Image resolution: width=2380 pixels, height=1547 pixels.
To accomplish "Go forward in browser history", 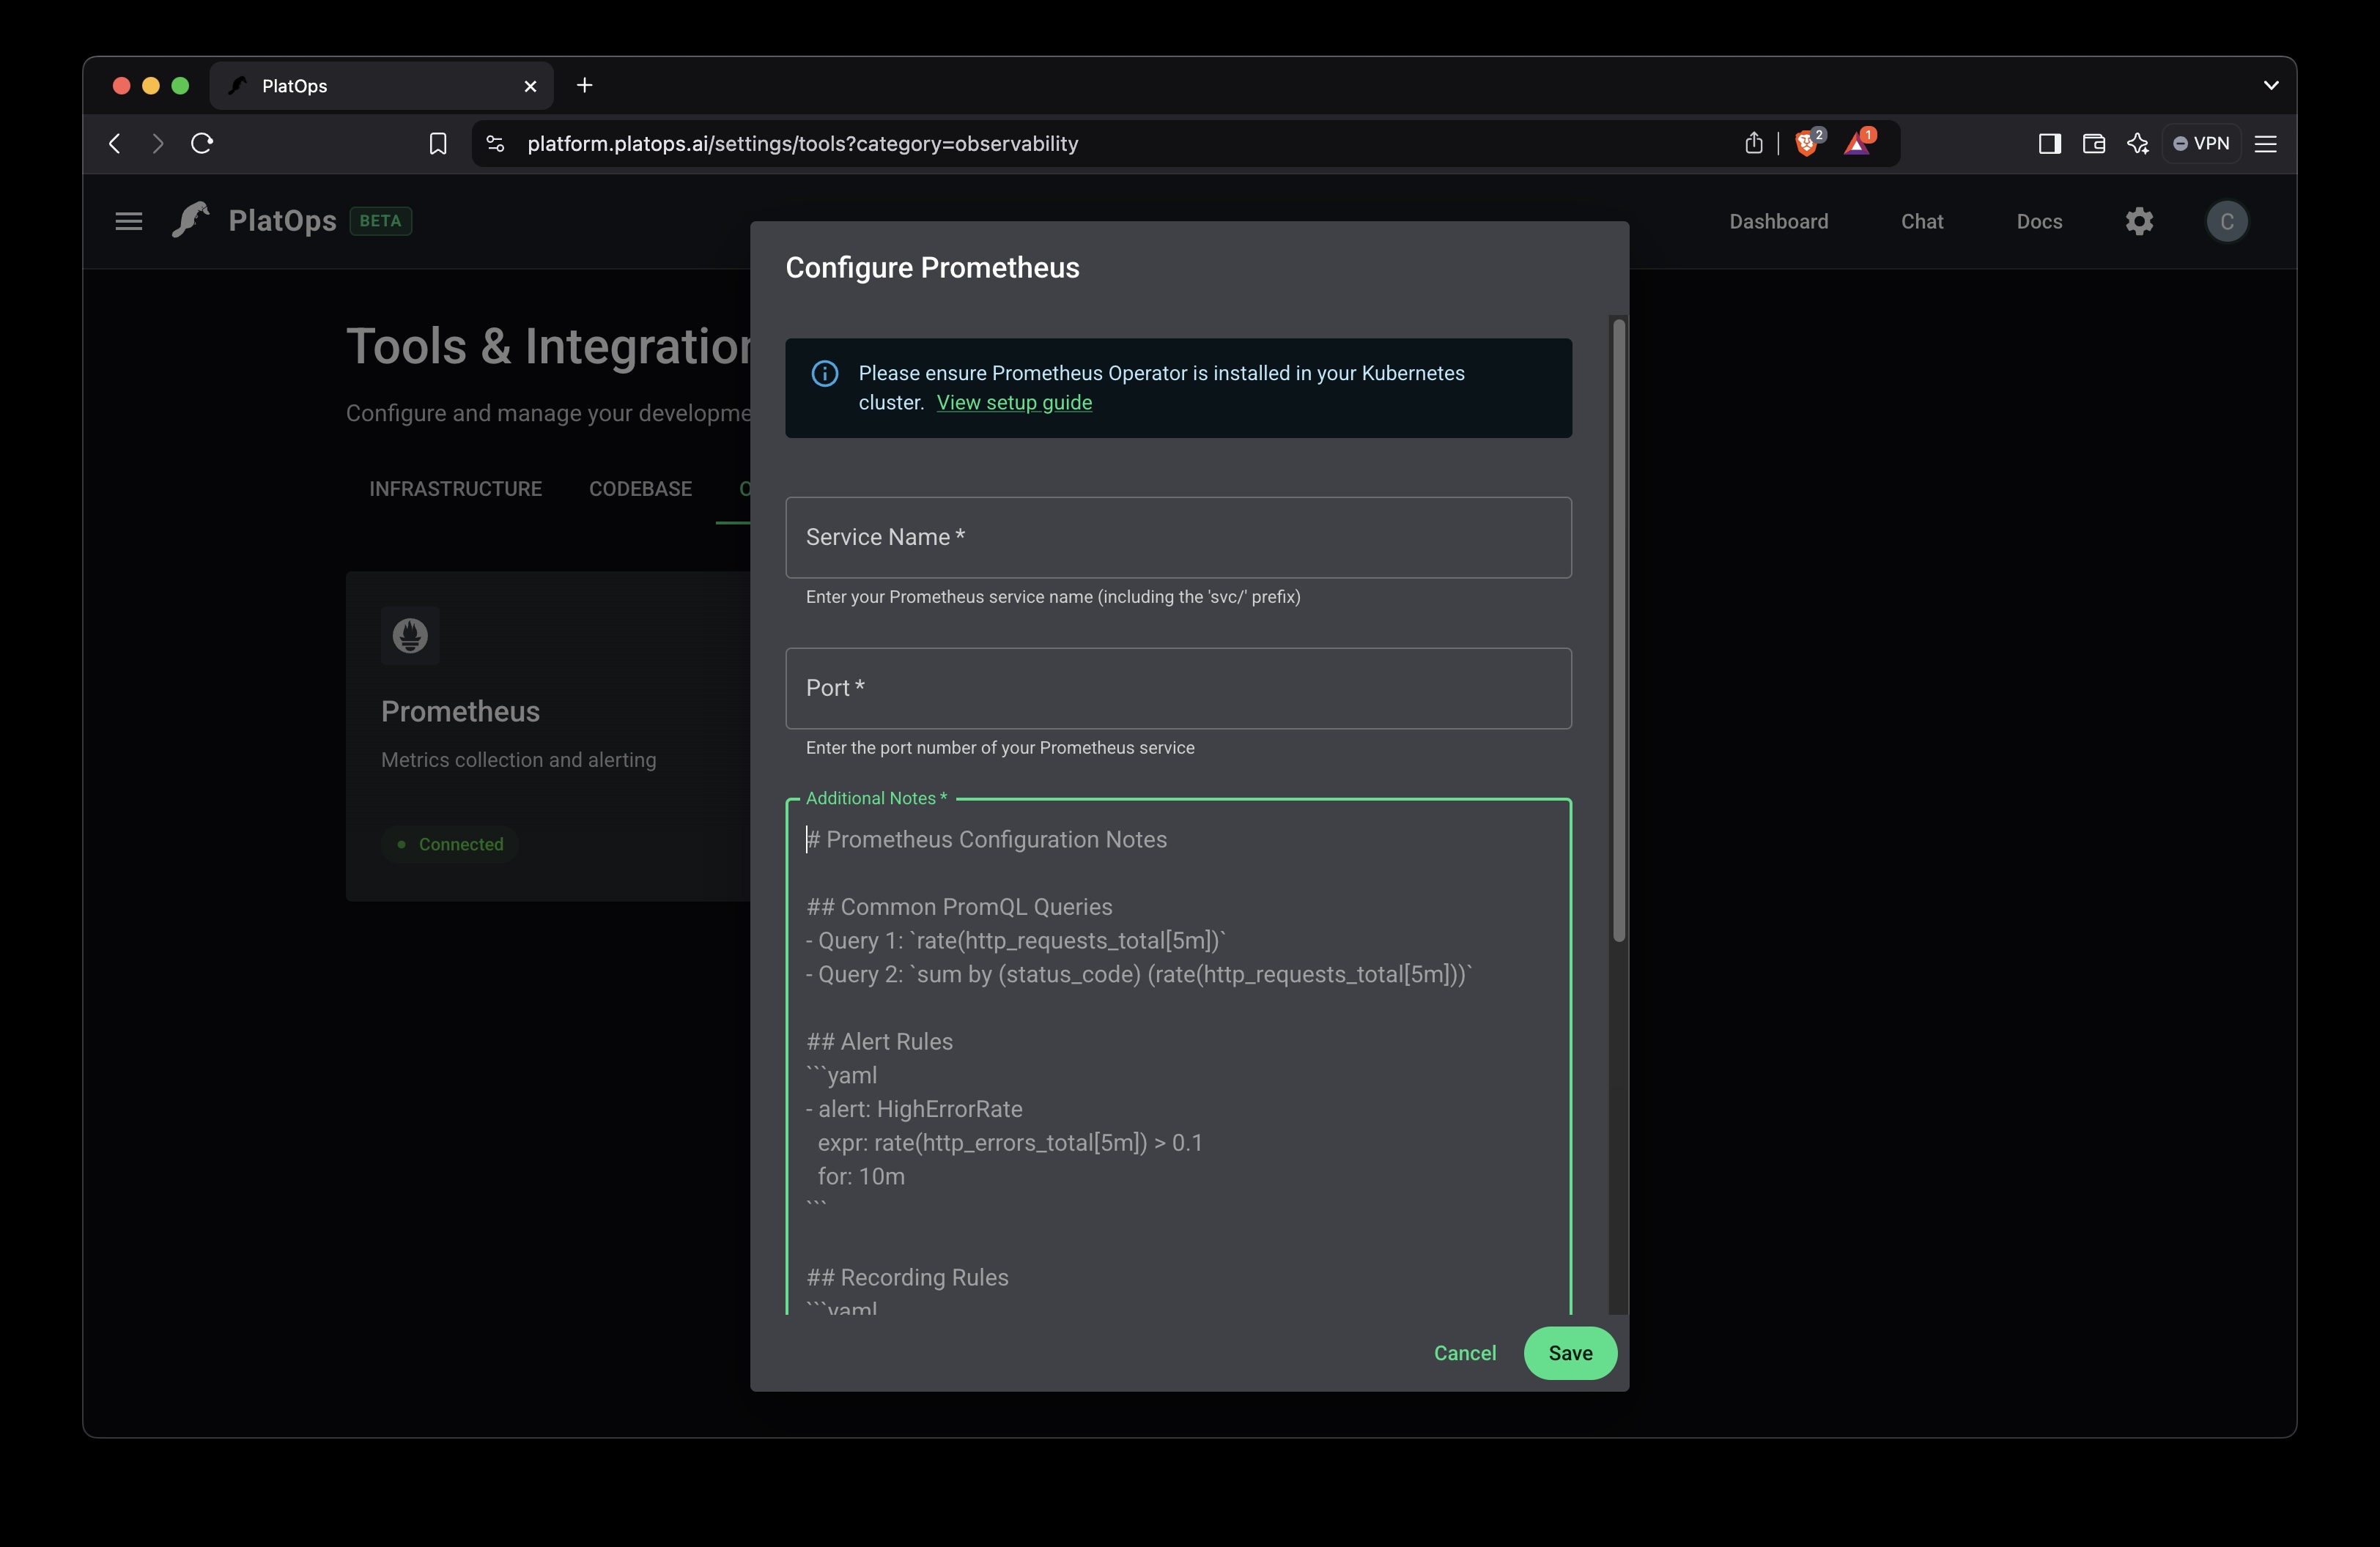I will pyautogui.click(x=157, y=144).
